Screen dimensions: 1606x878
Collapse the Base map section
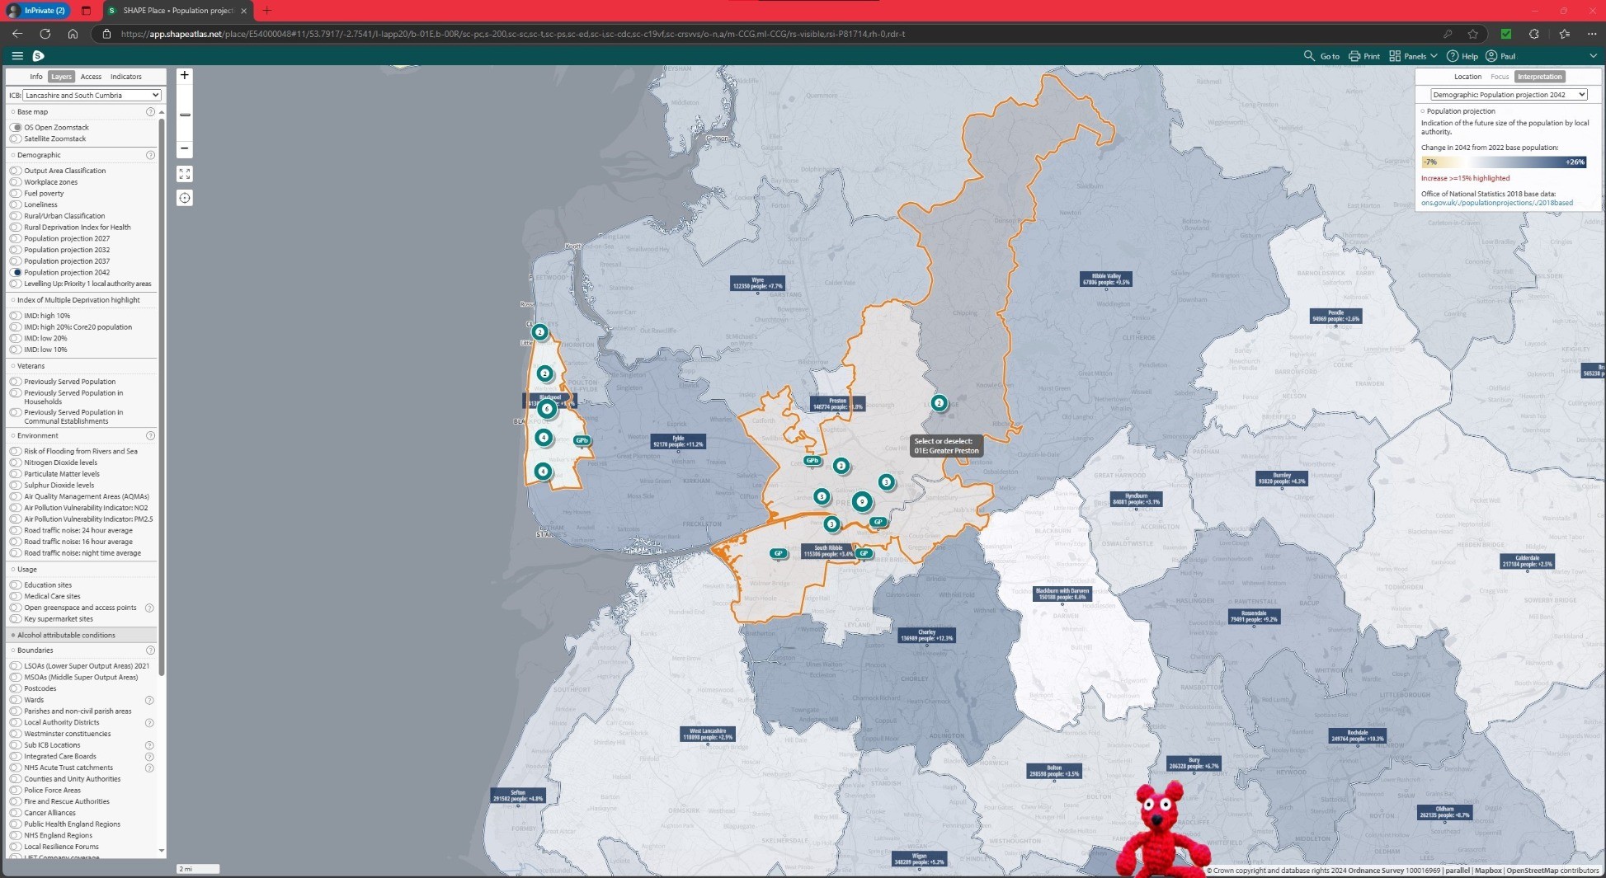(x=33, y=112)
